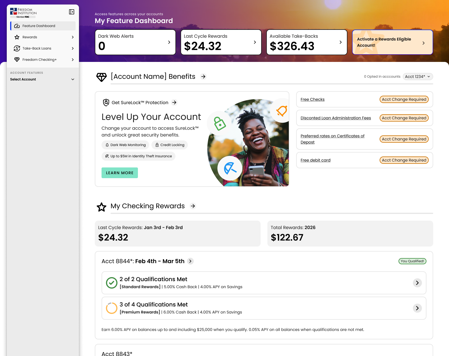Collapse the sidebar panel icon

pyautogui.click(x=72, y=12)
